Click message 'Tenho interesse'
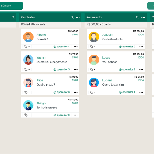The width and height of the screenshot is (154, 154). click(x=47, y=107)
